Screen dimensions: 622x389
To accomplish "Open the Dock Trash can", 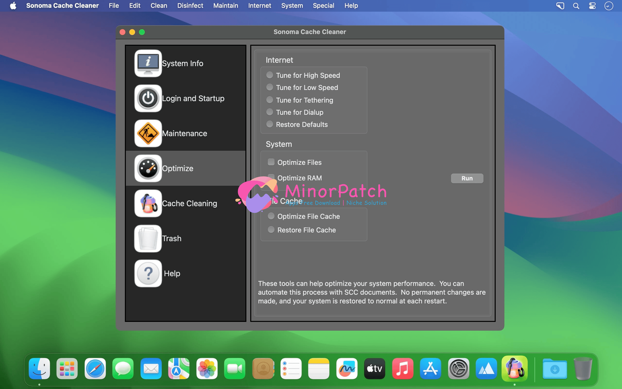I will click(x=583, y=369).
